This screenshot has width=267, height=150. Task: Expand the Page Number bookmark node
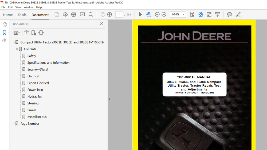click(14, 124)
